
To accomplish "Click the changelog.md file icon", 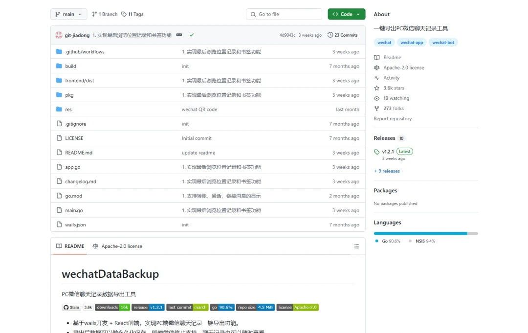I will 59,181.
